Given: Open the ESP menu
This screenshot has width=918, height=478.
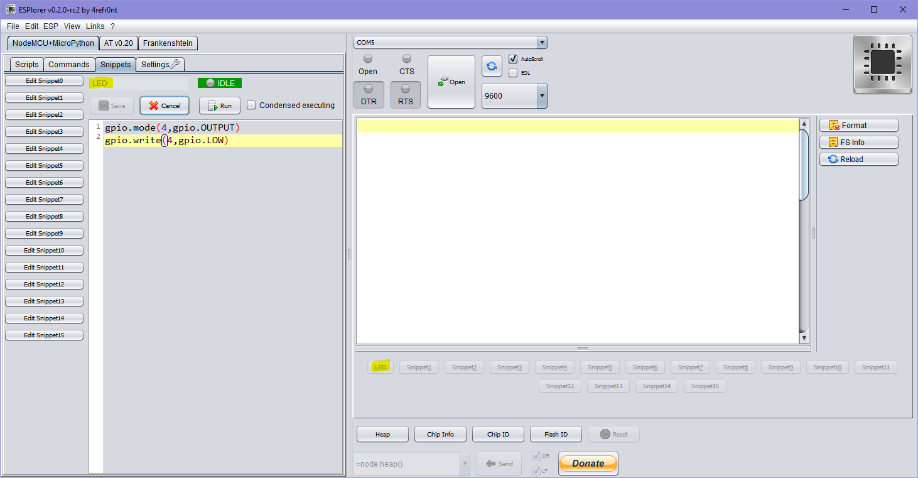Looking at the screenshot, I should (x=51, y=26).
